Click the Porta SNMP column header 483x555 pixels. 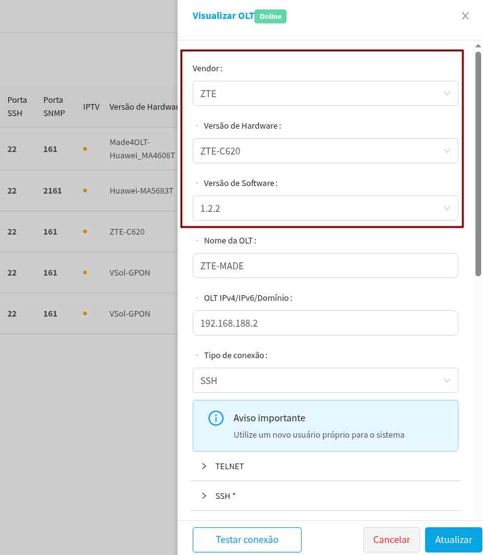[54, 107]
